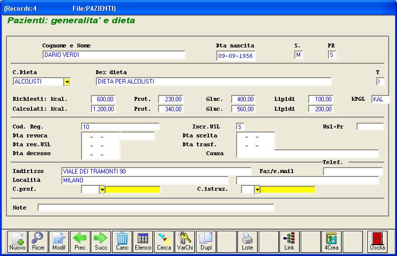The image size is (397, 256).
Task: Click the Dta res.USL date field
Action: (x=101, y=145)
